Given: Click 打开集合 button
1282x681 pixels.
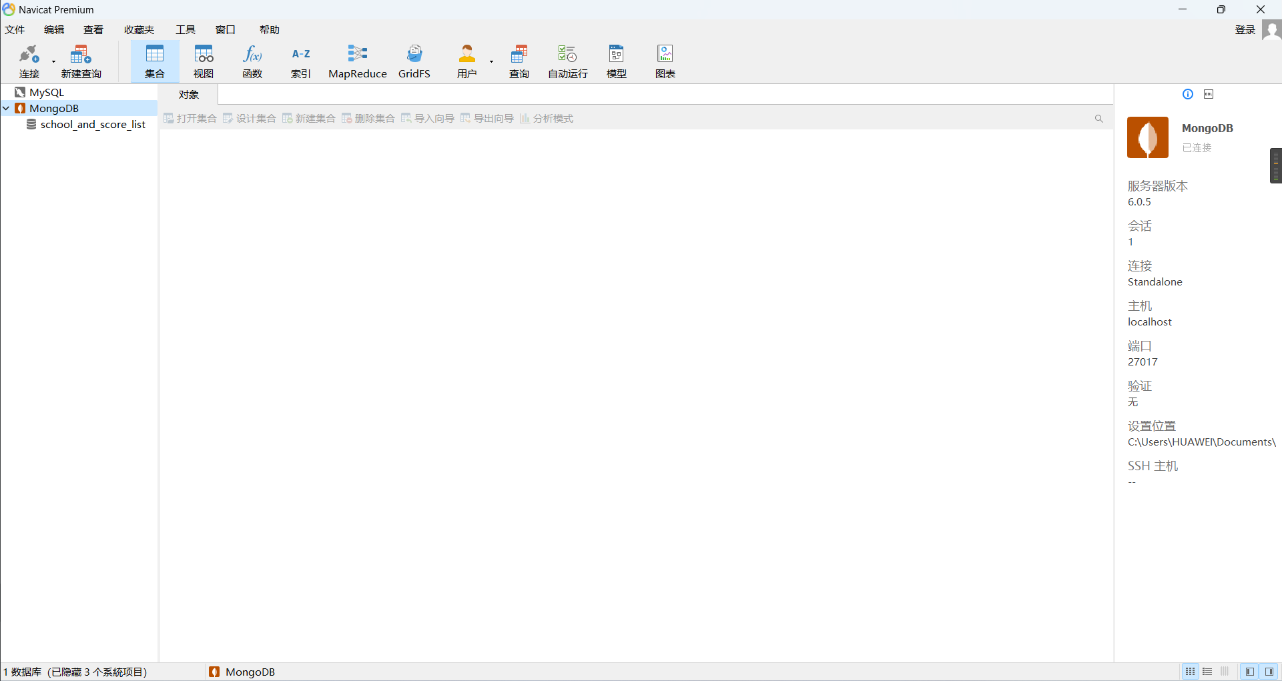Looking at the screenshot, I should pos(190,118).
